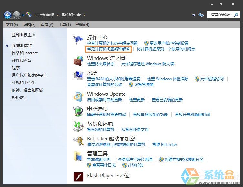The height and width of the screenshot is (187, 243).
Task: Click the 操作中心 flag icon
Action: (78, 40)
